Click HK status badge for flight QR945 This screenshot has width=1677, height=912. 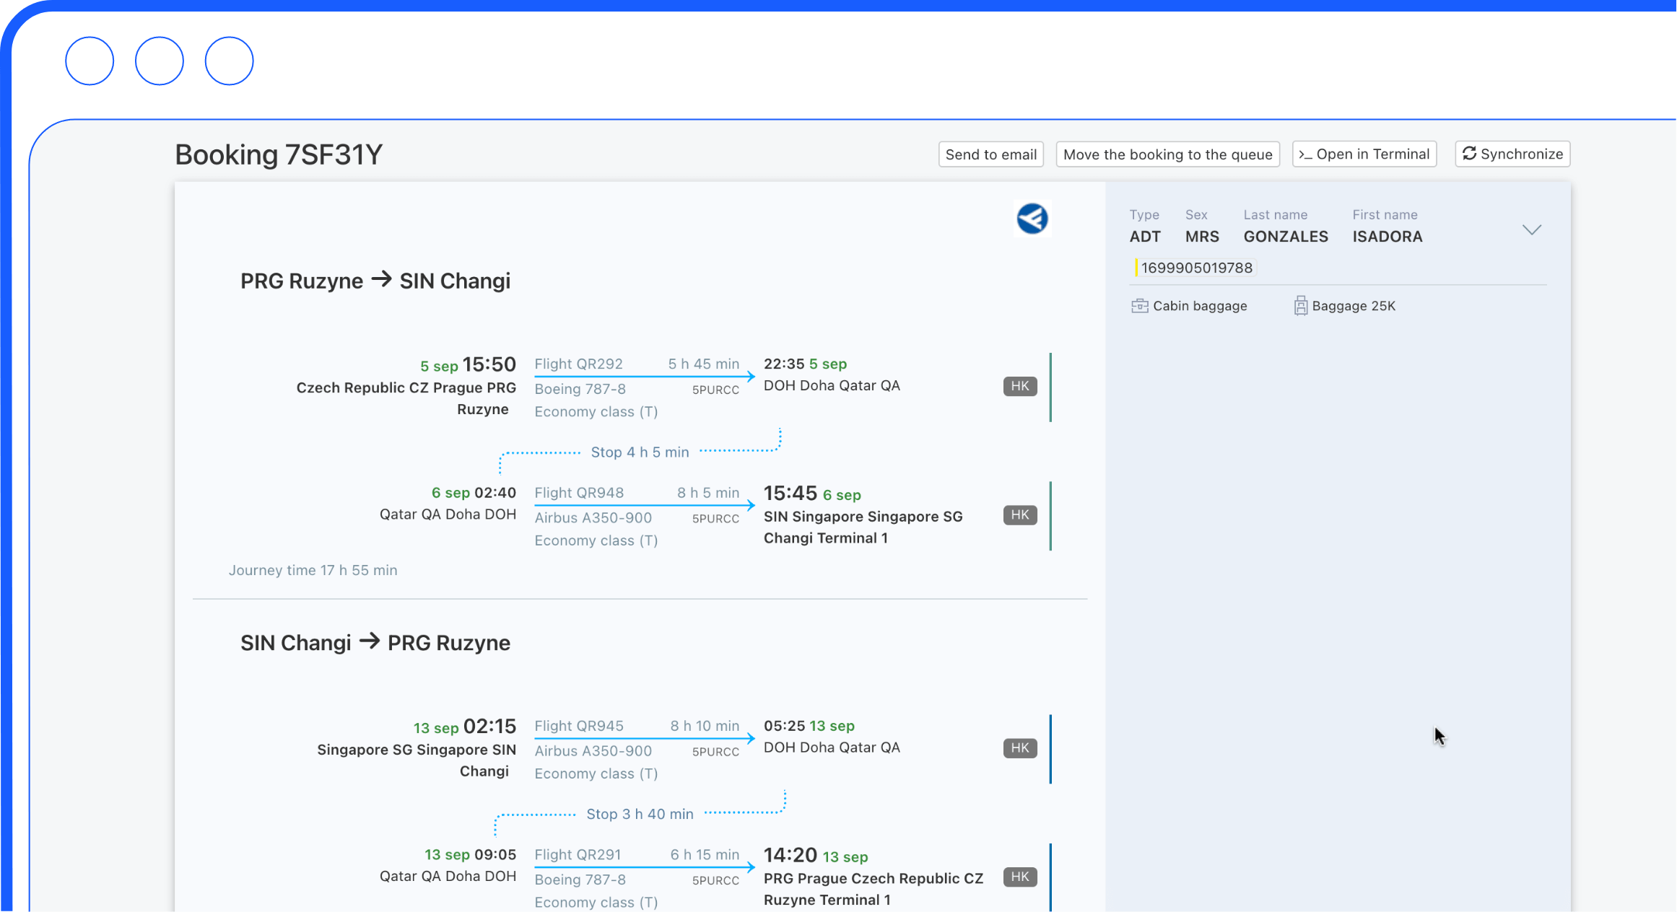point(1019,748)
